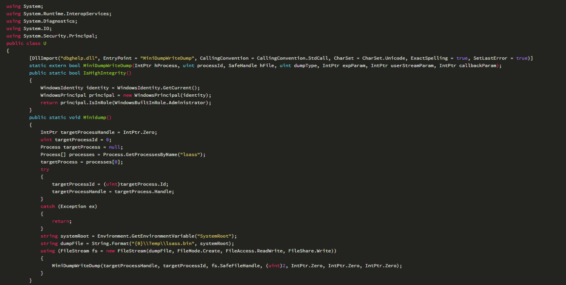566x285 pixels.
Task: Click the "lsass" string in GetProcessesByName
Action: click(191, 155)
